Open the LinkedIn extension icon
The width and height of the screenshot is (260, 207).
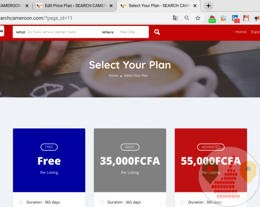pos(235,18)
